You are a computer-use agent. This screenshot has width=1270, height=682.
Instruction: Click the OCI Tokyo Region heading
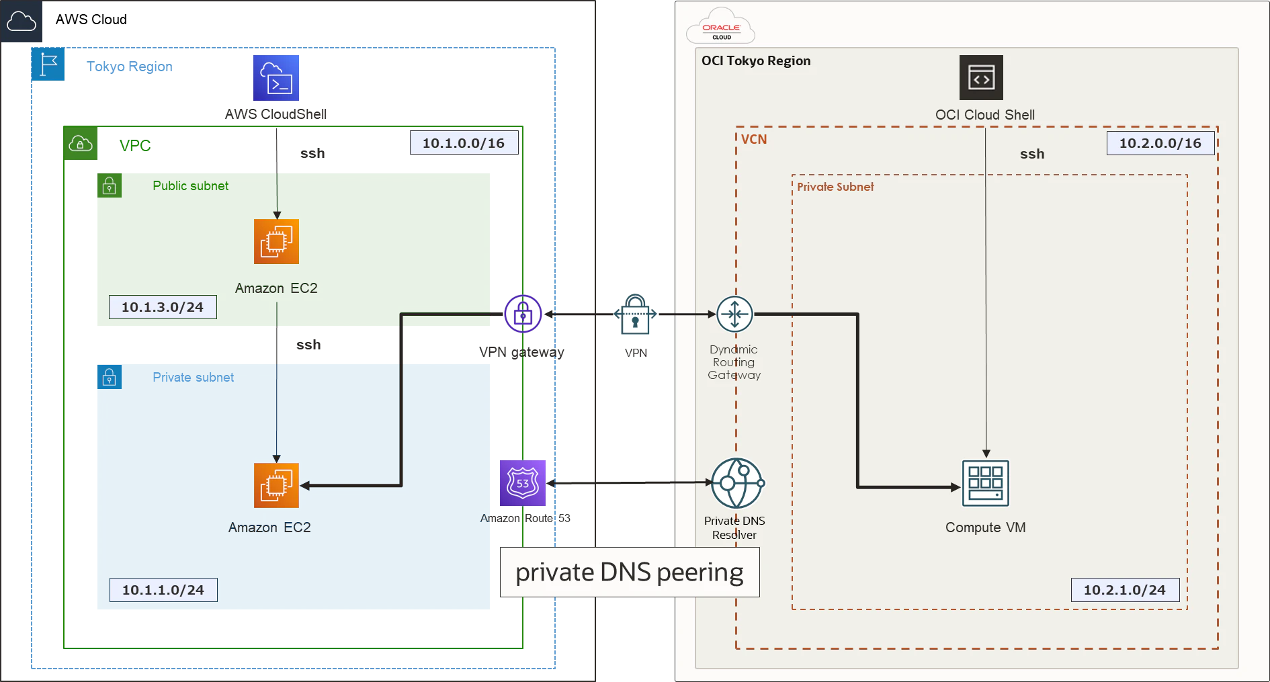coord(756,60)
